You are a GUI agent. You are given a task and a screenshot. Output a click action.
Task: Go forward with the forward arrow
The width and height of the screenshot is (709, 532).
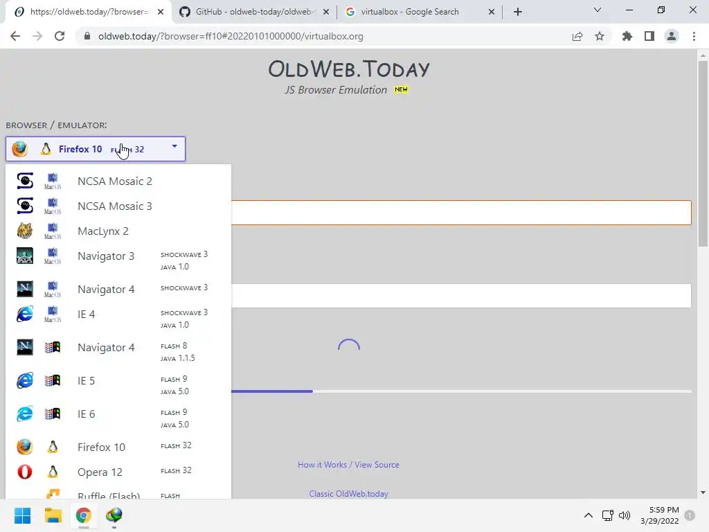(x=37, y=36)
